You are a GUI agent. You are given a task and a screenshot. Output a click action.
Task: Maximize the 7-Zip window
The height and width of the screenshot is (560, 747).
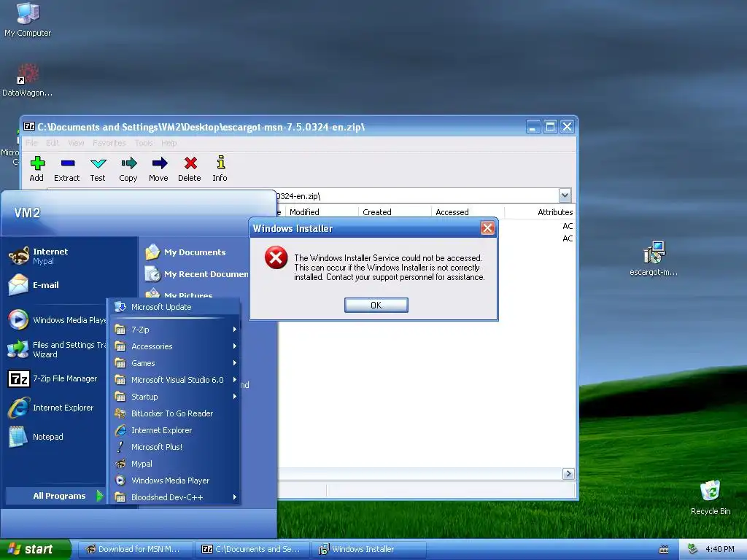click(550, 127)
